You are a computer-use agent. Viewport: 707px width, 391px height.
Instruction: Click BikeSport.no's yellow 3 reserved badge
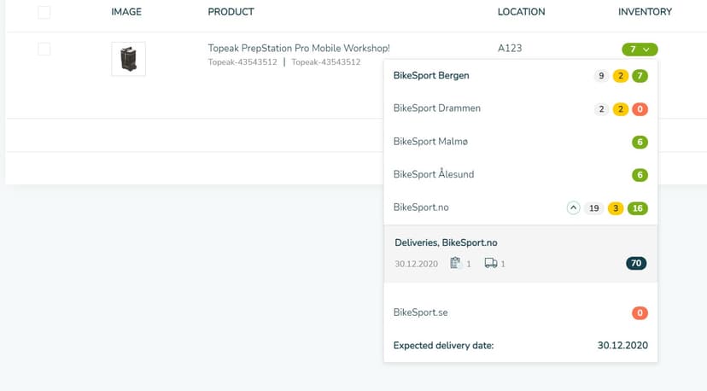point(616,208)
